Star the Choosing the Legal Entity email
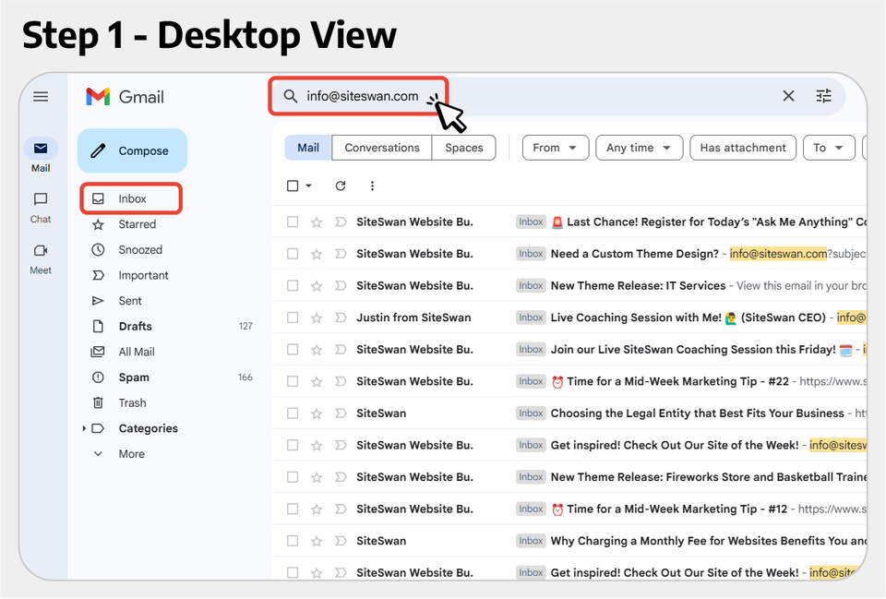 (x=317, y=413)
